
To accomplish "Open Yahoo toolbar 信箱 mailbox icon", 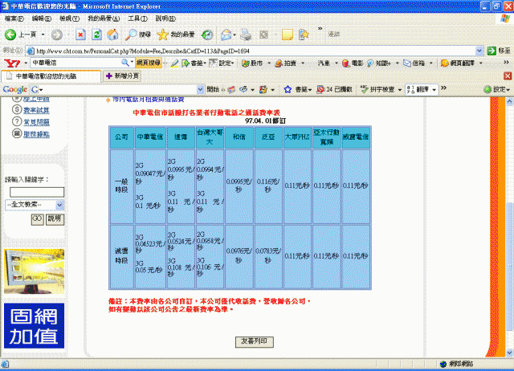I will [407, 63].
